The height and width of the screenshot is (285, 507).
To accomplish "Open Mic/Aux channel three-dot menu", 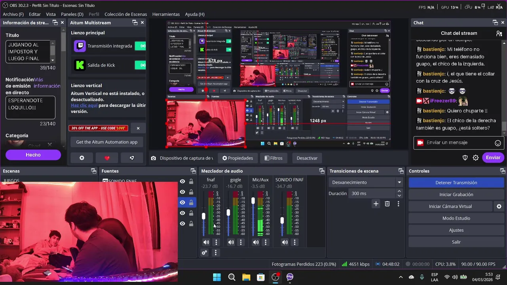I will pos(266,242).
